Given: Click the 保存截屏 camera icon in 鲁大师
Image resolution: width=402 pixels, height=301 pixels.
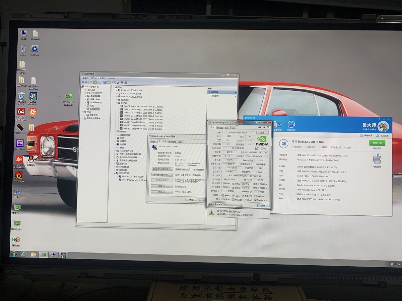Looking at the screenshot, I should 361,135.
